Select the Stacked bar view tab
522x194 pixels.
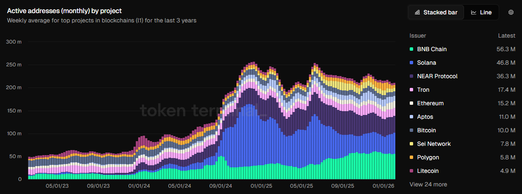coord(436,12)
